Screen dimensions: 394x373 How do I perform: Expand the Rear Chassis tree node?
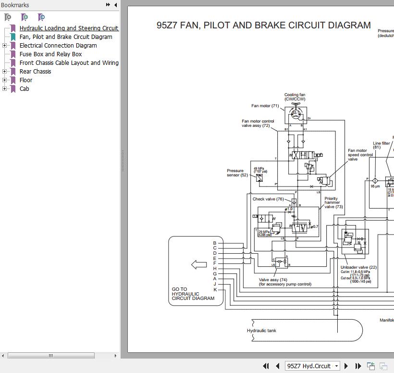4,72
